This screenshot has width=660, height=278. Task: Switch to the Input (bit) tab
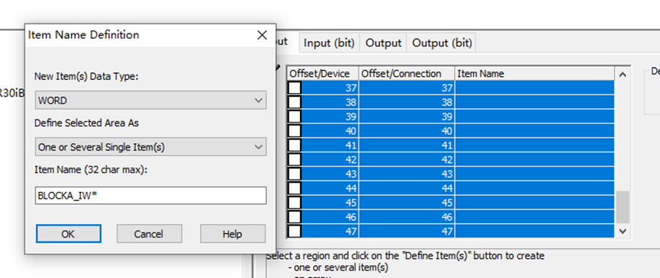click(x=329, y=43)
